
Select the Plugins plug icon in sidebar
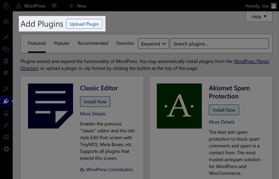[6, 101]
